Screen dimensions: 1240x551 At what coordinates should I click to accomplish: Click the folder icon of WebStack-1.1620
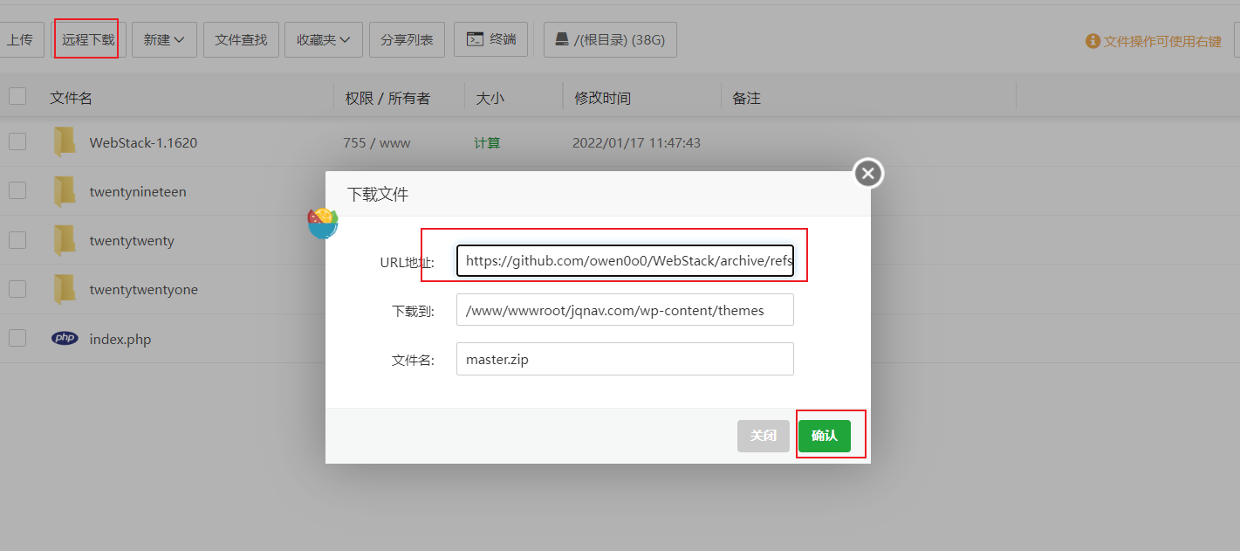click(64, 141)
